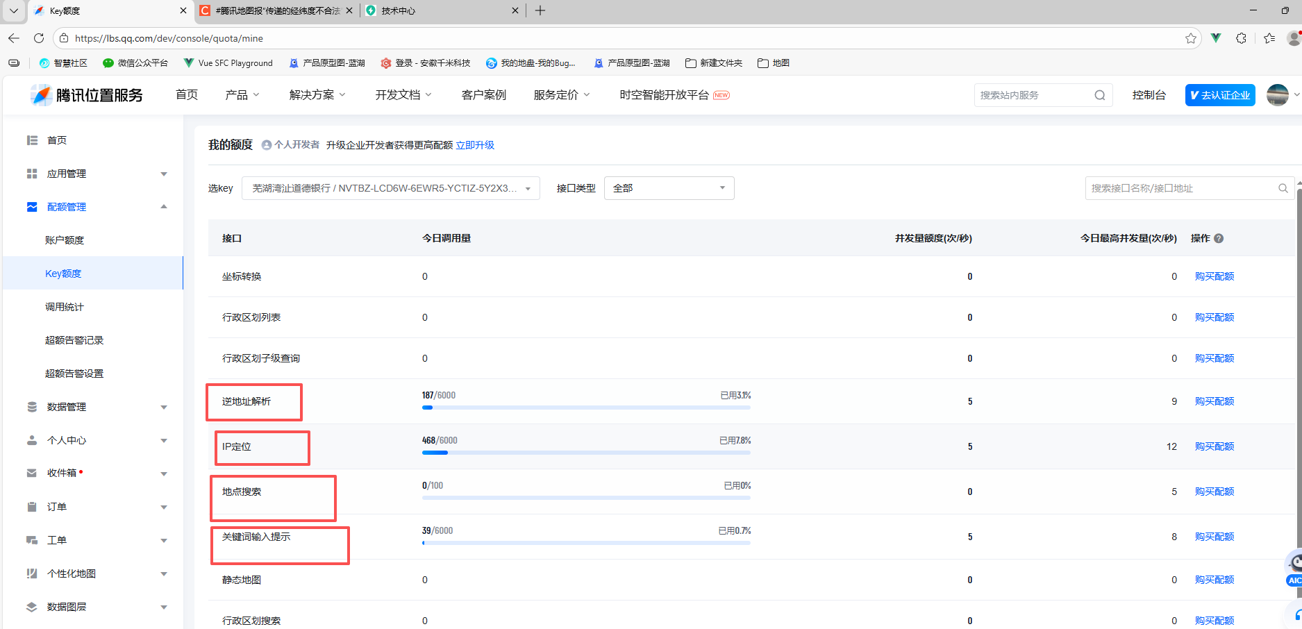Image resolution: width=1302 pixels, height=629 pixels.
Task: Click the help question mark beside 操作 column
Action: click(x=1219, y=238)
